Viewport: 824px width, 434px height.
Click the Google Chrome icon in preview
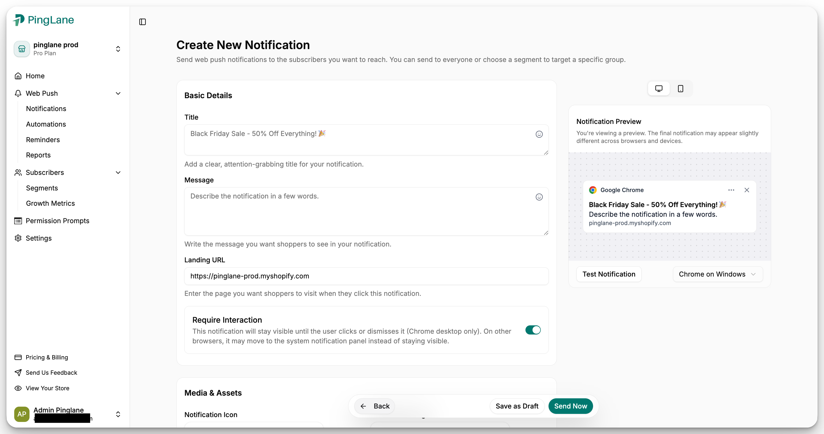pos(593,190)
